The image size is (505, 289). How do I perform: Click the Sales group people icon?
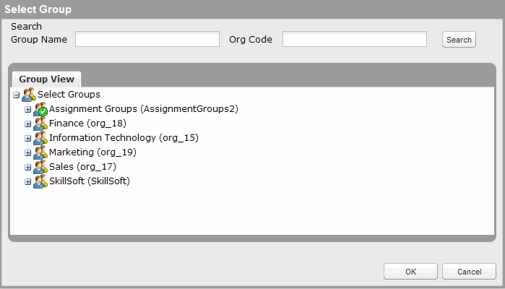pos(40,167)
